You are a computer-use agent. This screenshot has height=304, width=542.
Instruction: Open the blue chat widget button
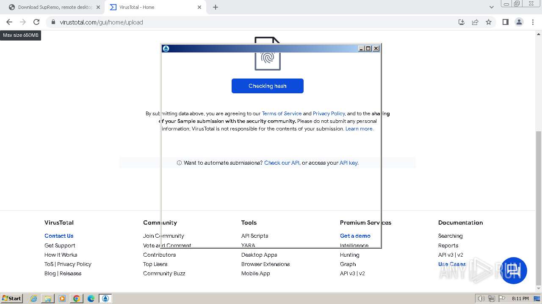click(514, 270)
